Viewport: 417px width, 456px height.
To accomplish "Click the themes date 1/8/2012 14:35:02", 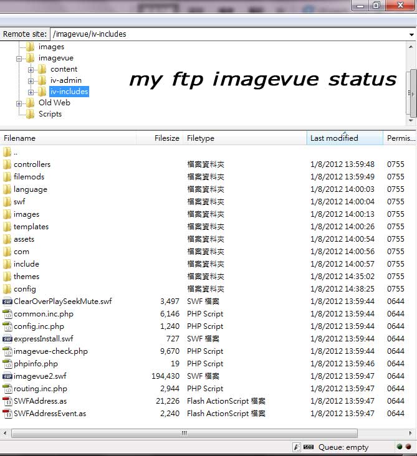I will click(x=342, y=277).
